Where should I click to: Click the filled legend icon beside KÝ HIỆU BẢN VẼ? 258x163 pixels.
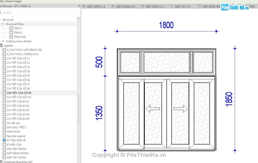(x=4, y=140)
